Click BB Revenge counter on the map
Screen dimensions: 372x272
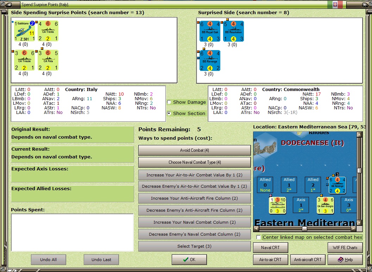pos(338,185)
